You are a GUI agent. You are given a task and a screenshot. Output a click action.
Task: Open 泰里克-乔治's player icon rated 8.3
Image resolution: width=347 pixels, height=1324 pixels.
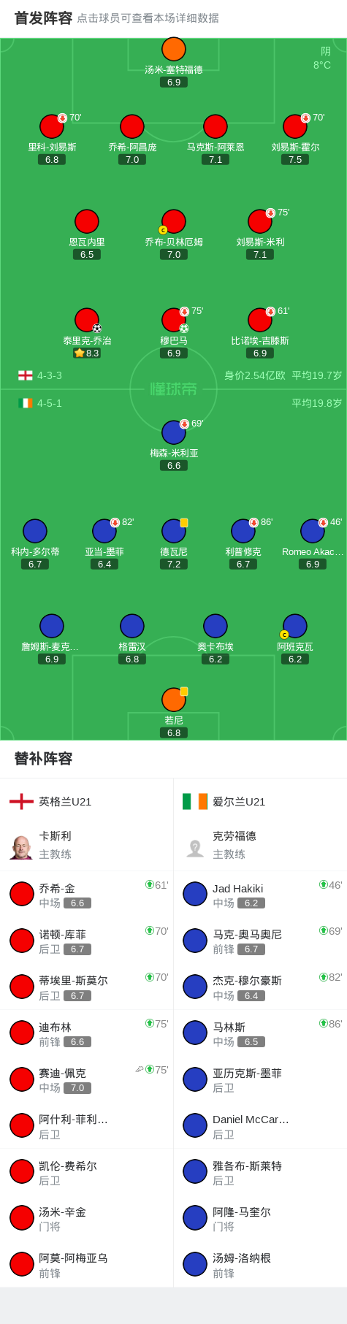pyautogui.click(x=87, y=320)
